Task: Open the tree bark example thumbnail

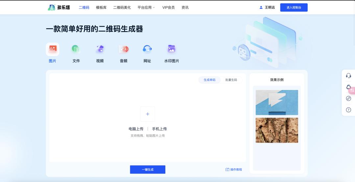Action: click(277, 130)
